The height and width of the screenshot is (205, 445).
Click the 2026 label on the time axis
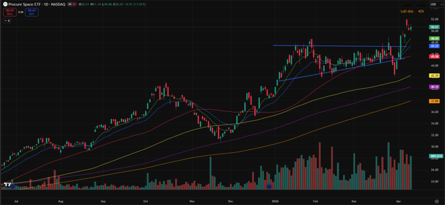(274, 202)
